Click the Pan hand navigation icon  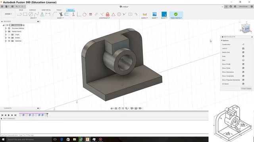119,108
